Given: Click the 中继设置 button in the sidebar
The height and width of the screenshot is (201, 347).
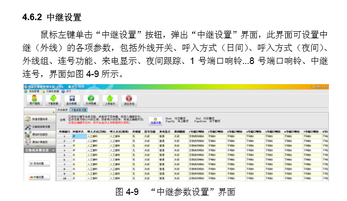Looking at the screenshot, I should [39, 177].
